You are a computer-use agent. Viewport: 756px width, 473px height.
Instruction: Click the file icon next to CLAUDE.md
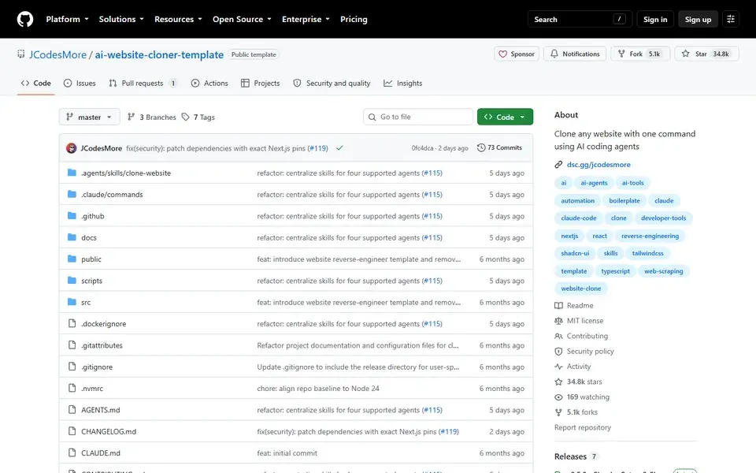click(x=72, y=453)
